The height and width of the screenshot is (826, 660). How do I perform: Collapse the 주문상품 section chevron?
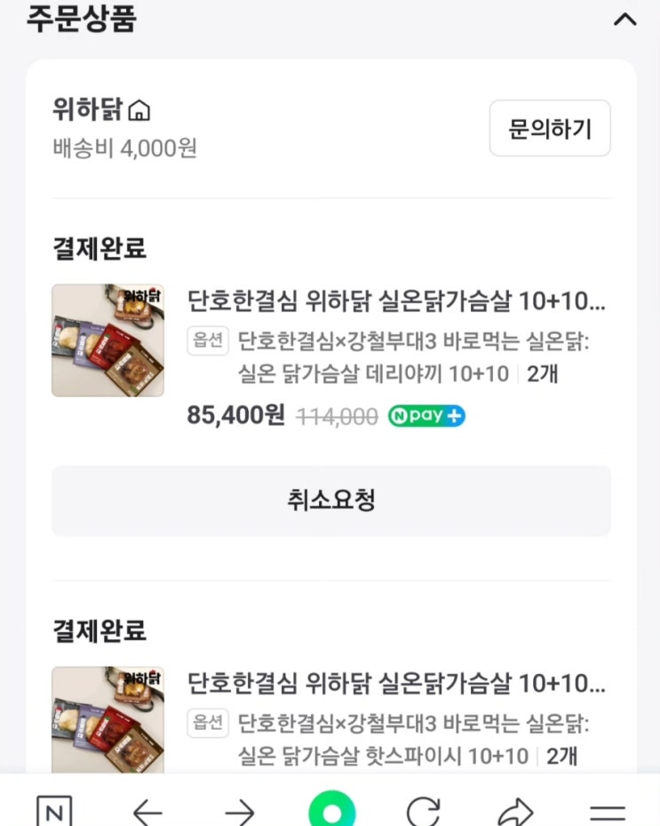625,20
